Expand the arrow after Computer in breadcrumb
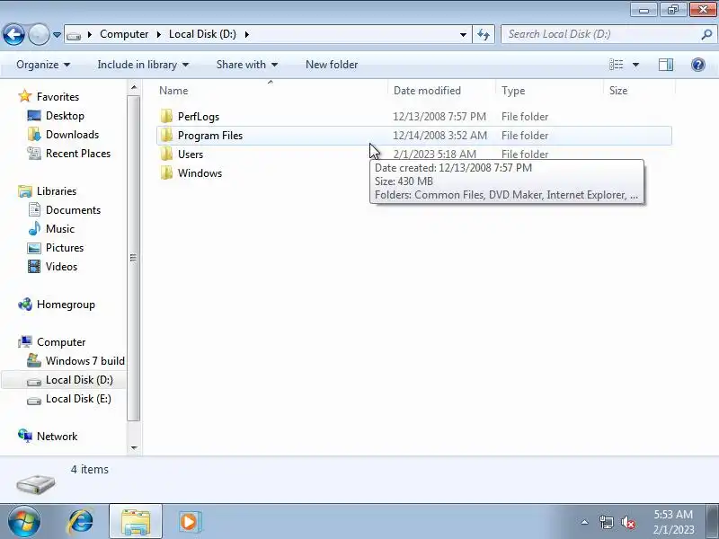Viewport: 719px width, 539px height. (x=159, y=34)
